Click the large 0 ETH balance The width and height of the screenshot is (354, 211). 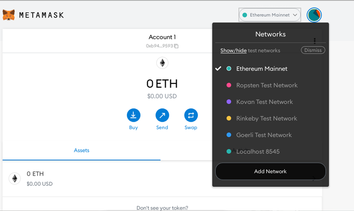[x=162, y=84]
